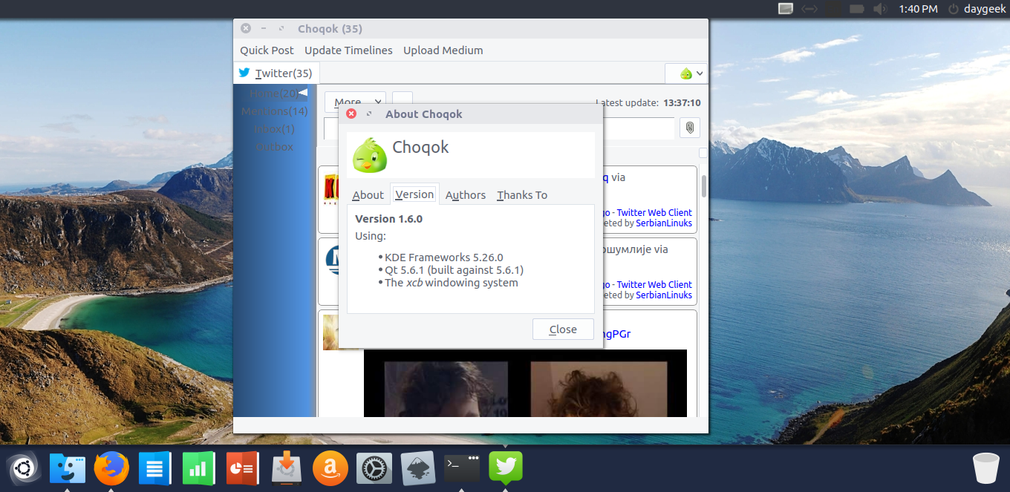1010x492 pixels.
Task: Open the More dropdown in Choqok
Action: click(x=355, y=102)
